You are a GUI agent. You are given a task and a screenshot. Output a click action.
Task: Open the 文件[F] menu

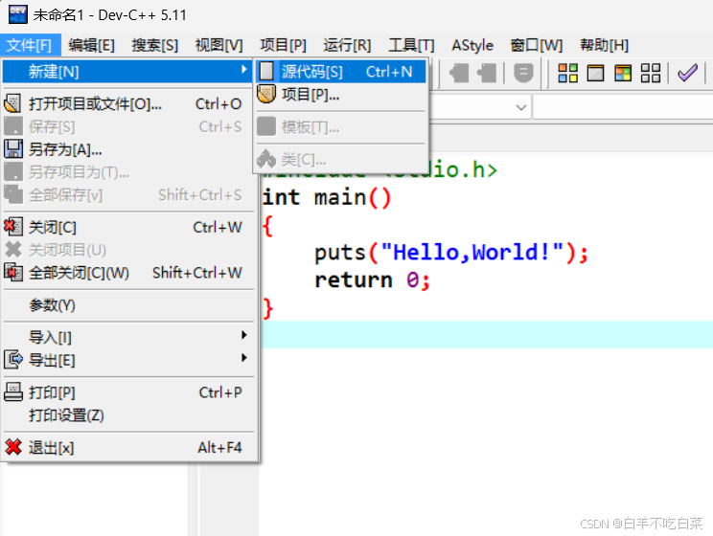(x=30, y=45)
